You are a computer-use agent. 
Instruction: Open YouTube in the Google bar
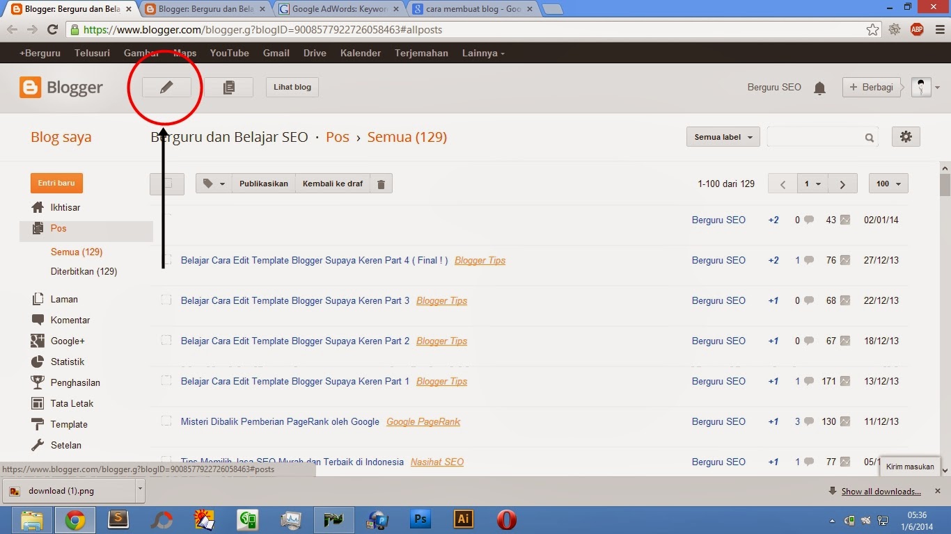229,53
